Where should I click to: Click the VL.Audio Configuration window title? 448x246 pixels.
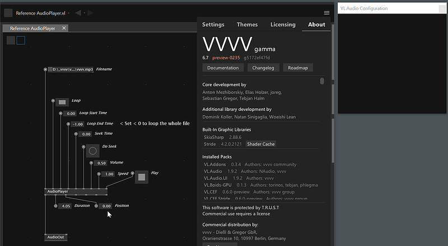pyautogui.click(x=364, y=8)
